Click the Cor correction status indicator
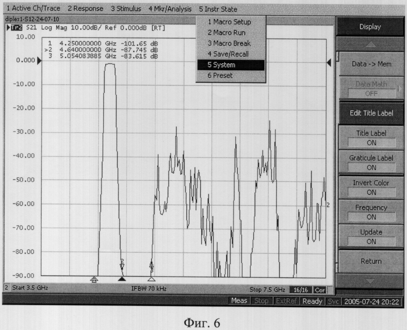This screenshot has width=407, height=330. click(x=319, y=290)
